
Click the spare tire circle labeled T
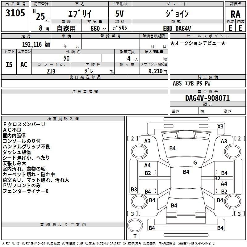[135, 225]
